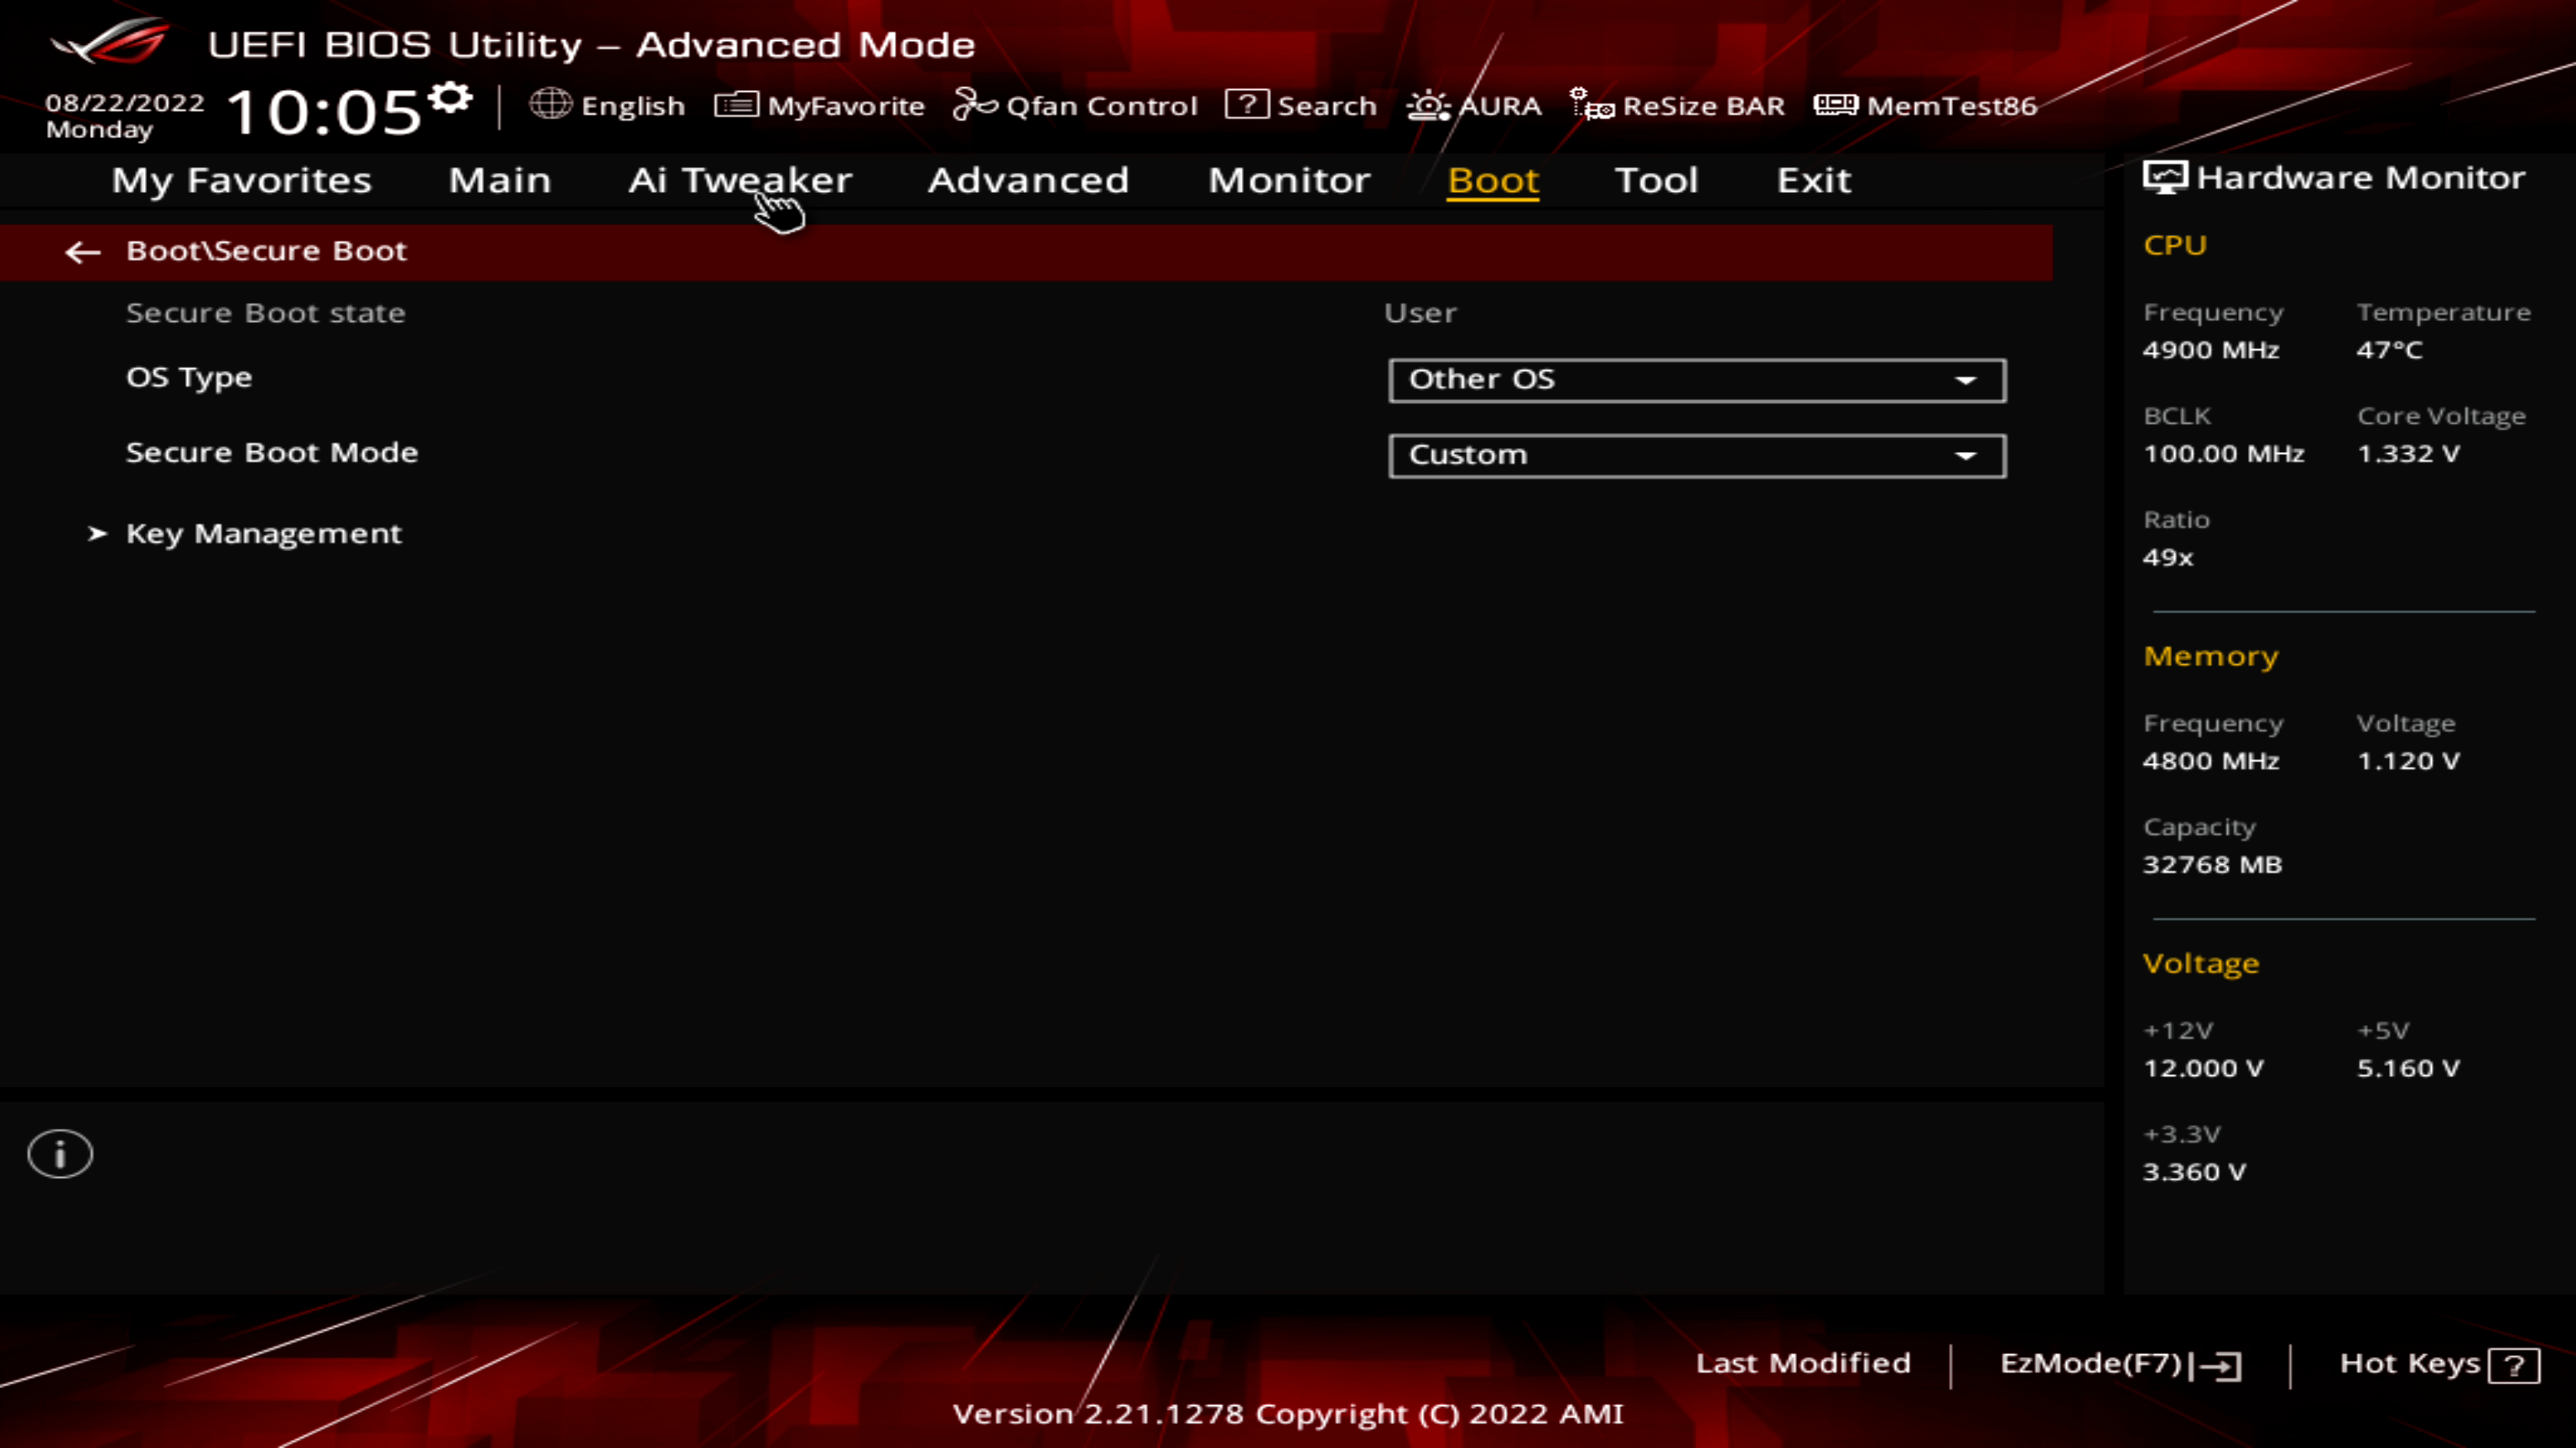Open Qfan Control fan icon
2576x1448 pixels.
(975, 104)
